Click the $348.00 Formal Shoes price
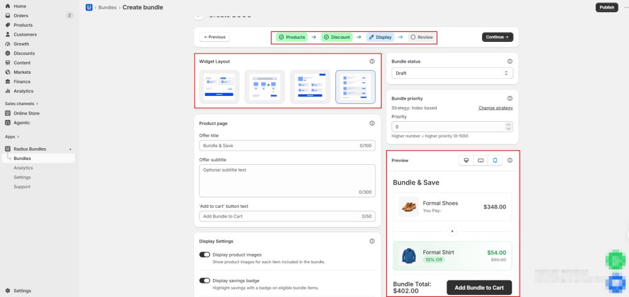Screen dimensions: 629x297 tap(494, 207)
